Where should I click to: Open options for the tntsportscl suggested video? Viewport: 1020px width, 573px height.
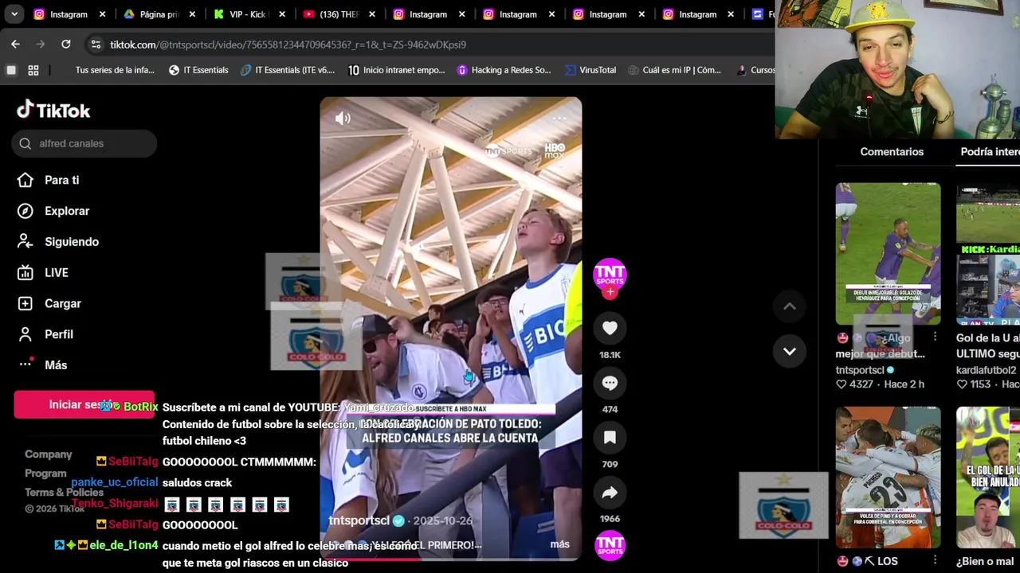coord(935,337)
